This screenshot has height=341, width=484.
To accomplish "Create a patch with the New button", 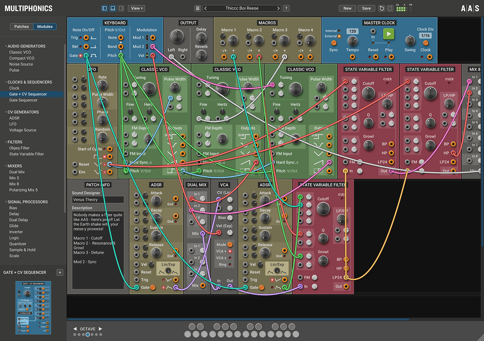I will click(347, 8).
